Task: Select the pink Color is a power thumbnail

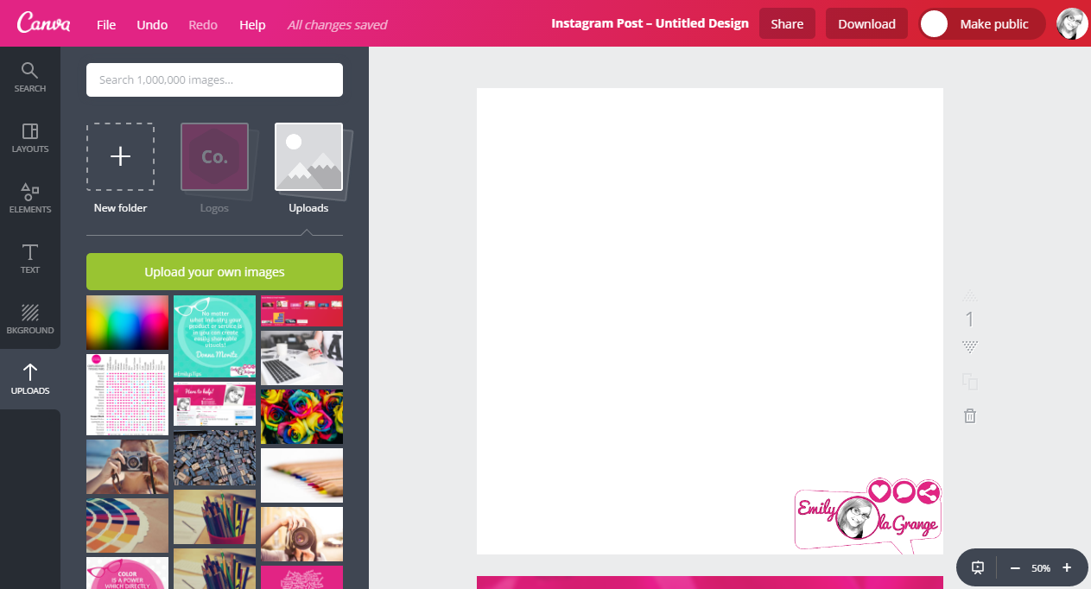Action: click(x=127, y=573)
